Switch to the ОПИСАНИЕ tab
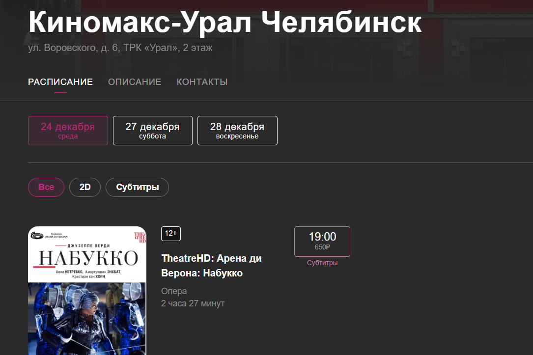The width and height of the screenshot is (533, 355). [x=135, y=82]
